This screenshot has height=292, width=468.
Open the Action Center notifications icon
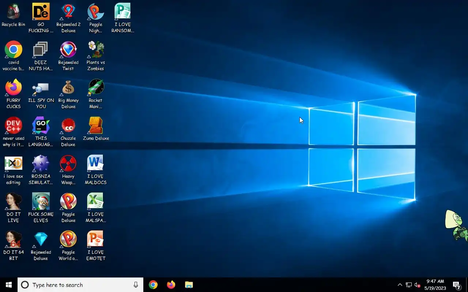click(456, 285)
